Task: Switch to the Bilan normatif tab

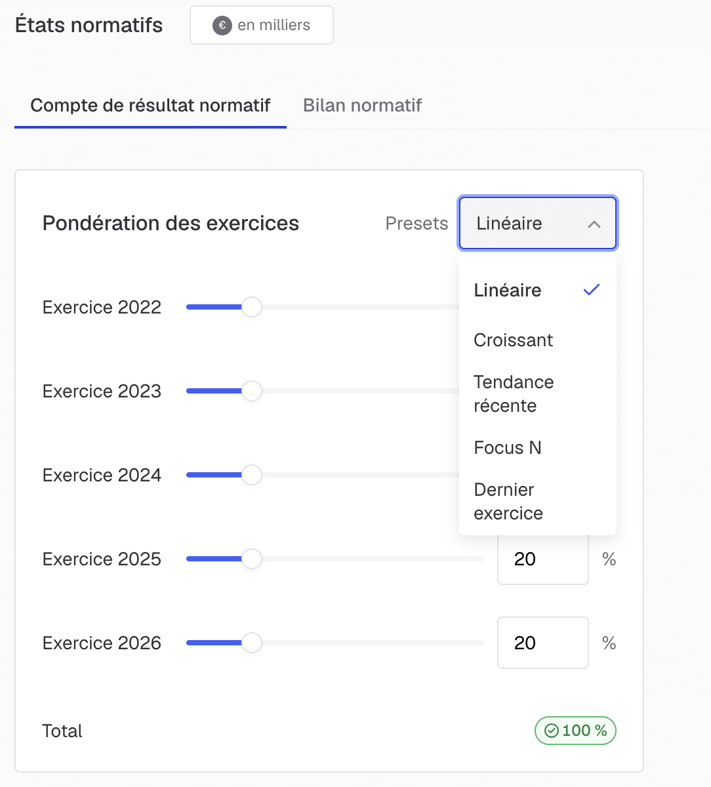Action: point(362,105)
